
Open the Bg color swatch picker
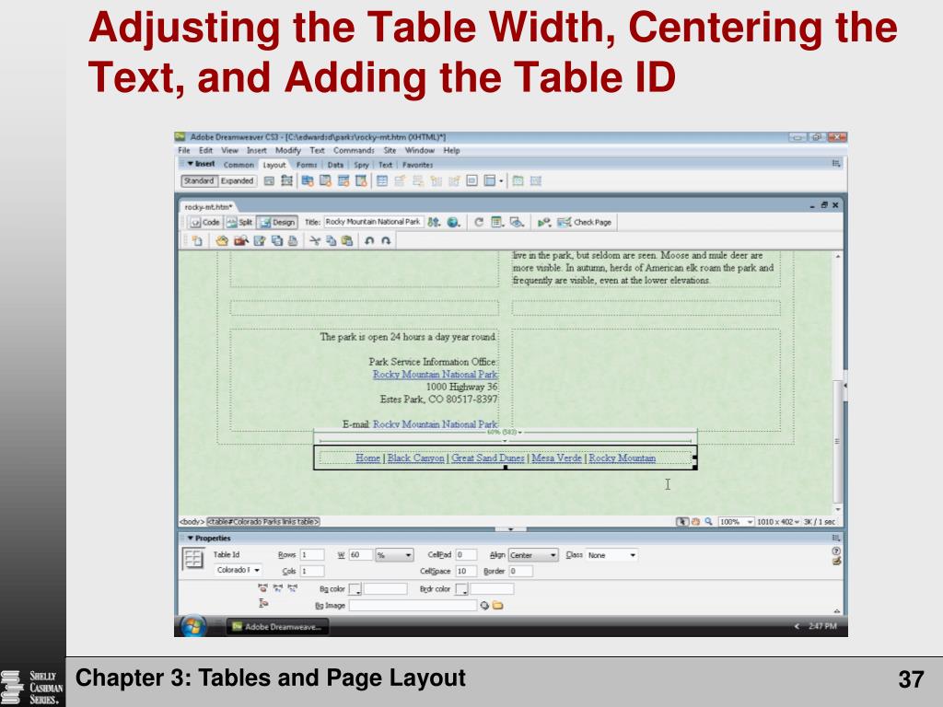pos(355,589)
